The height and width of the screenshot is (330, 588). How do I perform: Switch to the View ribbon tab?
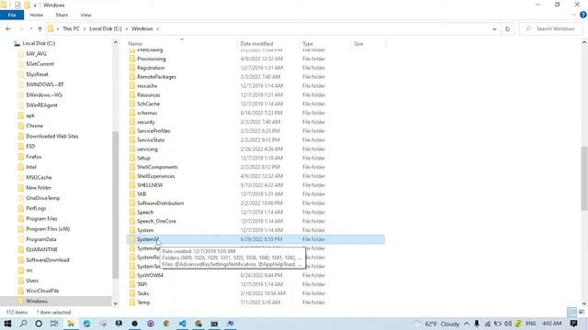[x=85, y=15]
